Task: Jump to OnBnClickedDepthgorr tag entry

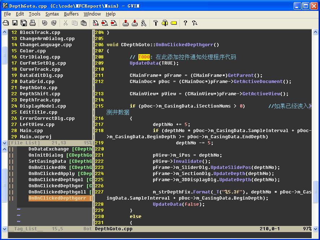Action: pos(57,198)
